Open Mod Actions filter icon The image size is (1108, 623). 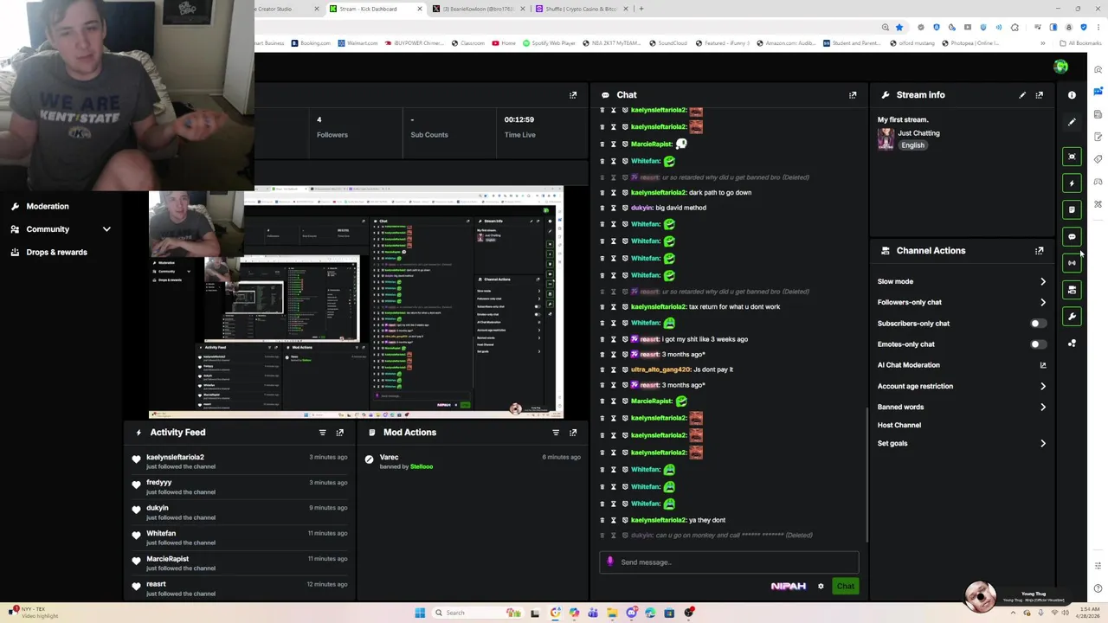pos(556,433)
